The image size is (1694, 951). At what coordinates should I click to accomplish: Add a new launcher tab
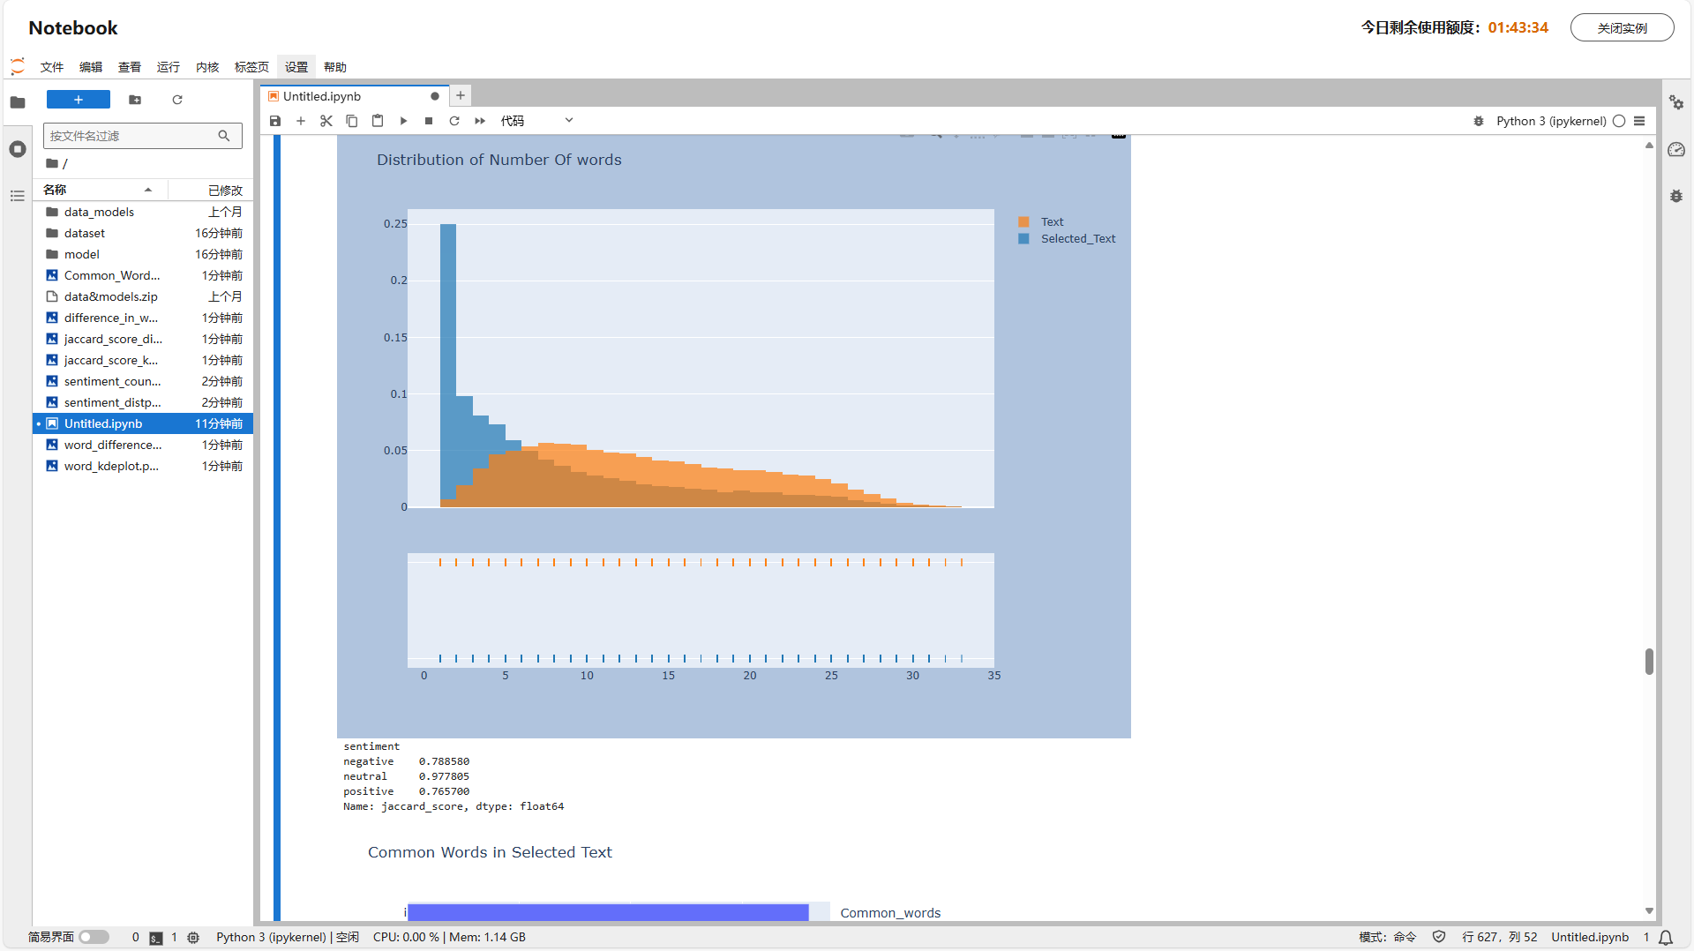pos(461,96)
